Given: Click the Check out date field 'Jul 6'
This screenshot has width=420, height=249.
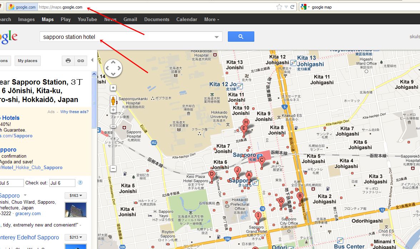Looking at the screenshot, I should 62,183.
